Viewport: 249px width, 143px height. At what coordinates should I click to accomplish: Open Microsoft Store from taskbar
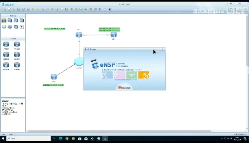[80, 138]
